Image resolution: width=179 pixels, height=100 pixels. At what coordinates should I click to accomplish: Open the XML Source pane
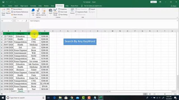click(72, 11)
